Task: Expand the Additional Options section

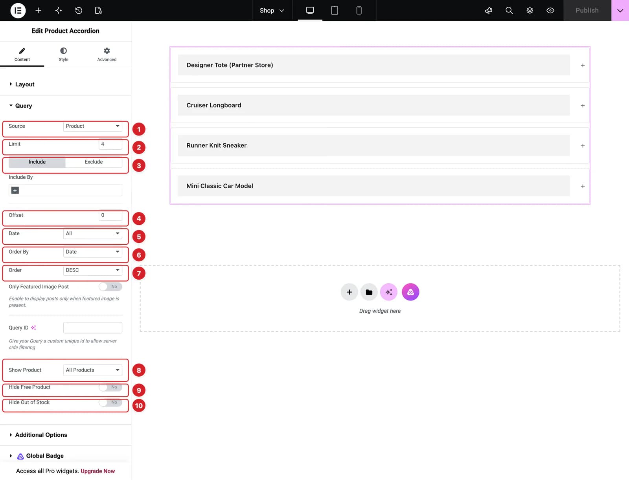Action: tap(66, 435)
